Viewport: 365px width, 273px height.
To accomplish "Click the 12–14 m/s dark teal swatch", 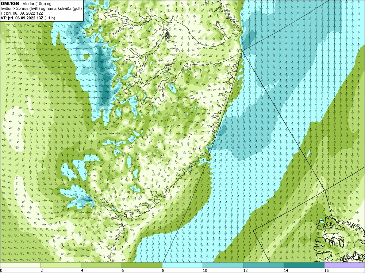I will point(263,265).
